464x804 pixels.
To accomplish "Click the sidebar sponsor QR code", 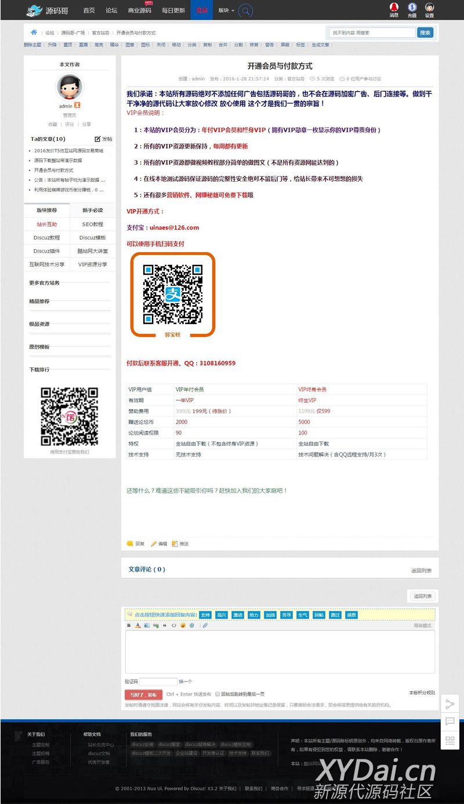I will 69,417.
